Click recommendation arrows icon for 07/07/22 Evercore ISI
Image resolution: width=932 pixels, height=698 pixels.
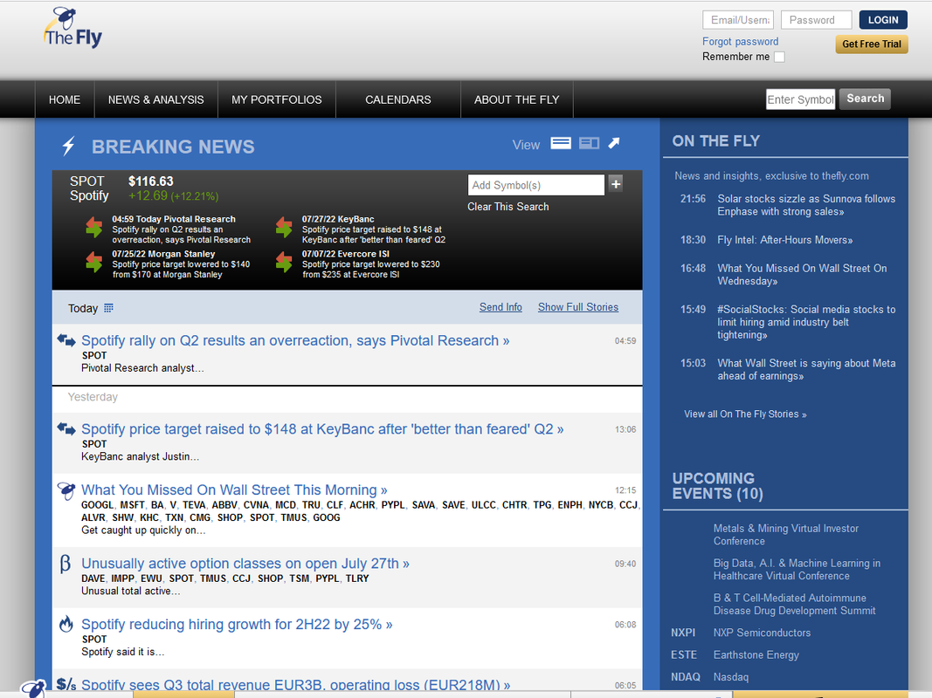click(x=284, y=262)
